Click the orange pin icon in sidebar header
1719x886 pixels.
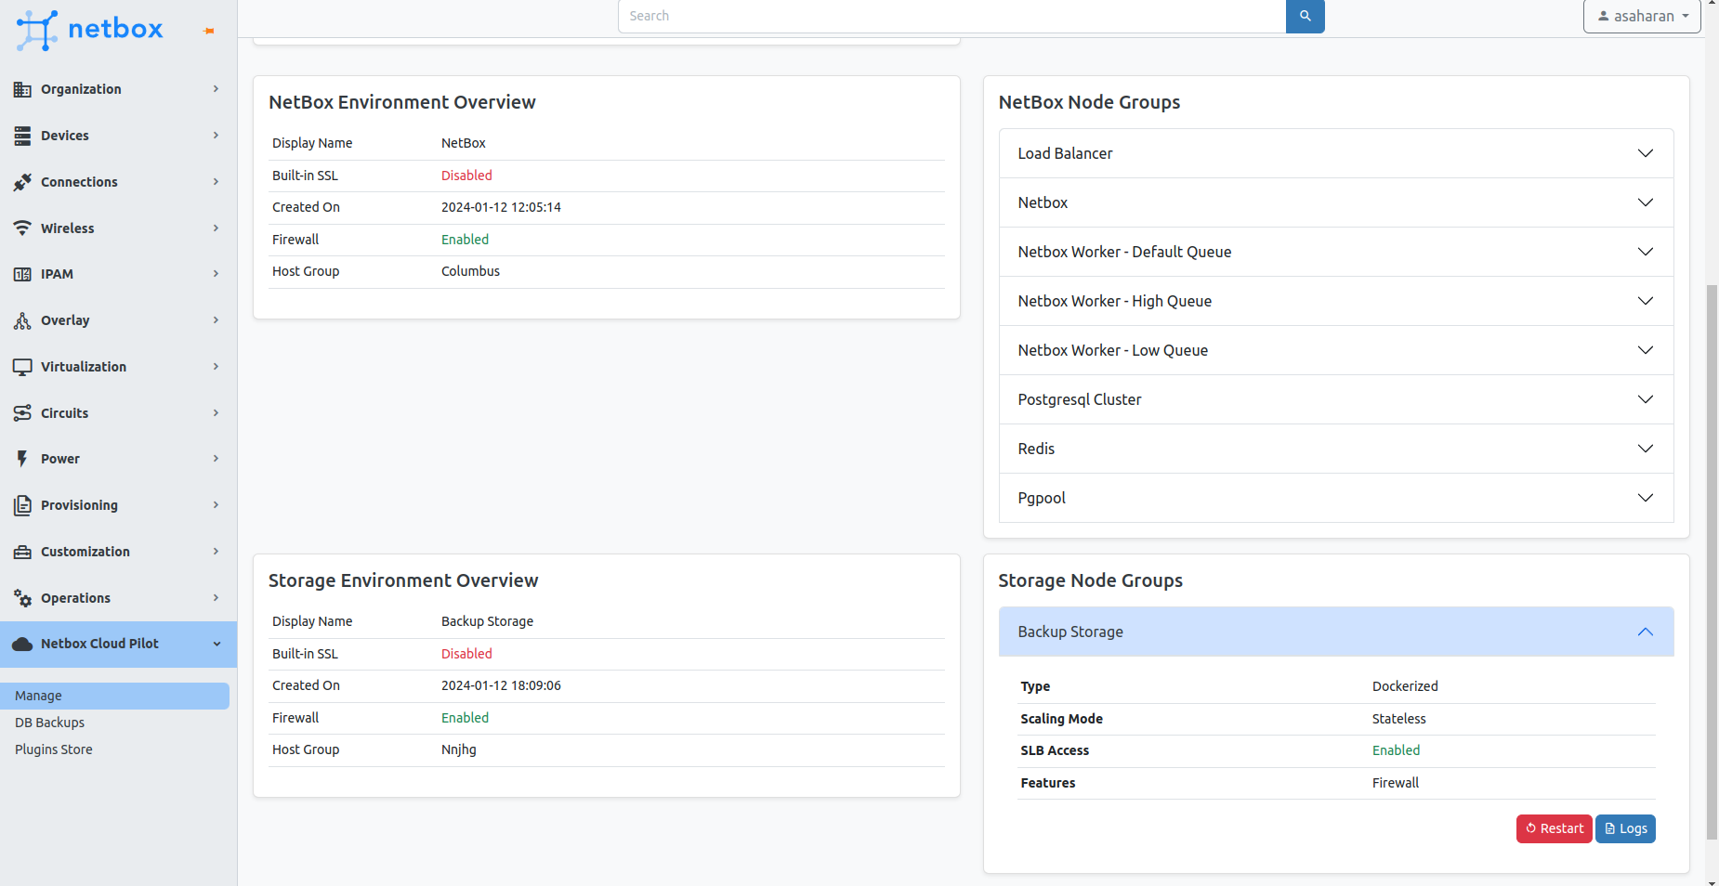point(209,31)
